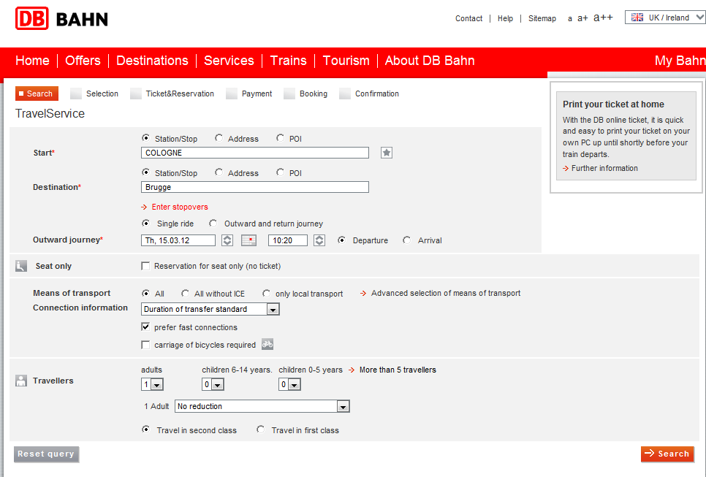Click the orange Search button at bottom
The image size is (706, 477).
pyautogui.click(x=667, y=454)
